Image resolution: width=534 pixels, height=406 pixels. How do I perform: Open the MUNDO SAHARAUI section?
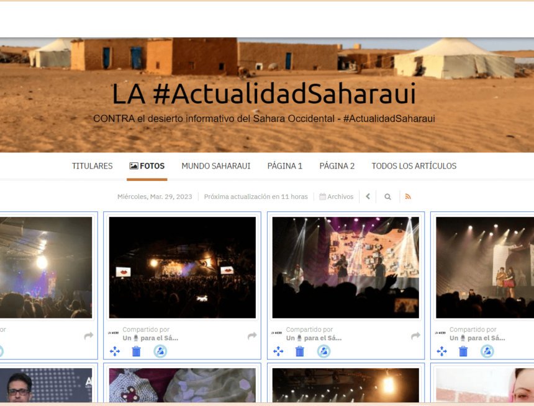pyautogui.click(x=215, y=165)
